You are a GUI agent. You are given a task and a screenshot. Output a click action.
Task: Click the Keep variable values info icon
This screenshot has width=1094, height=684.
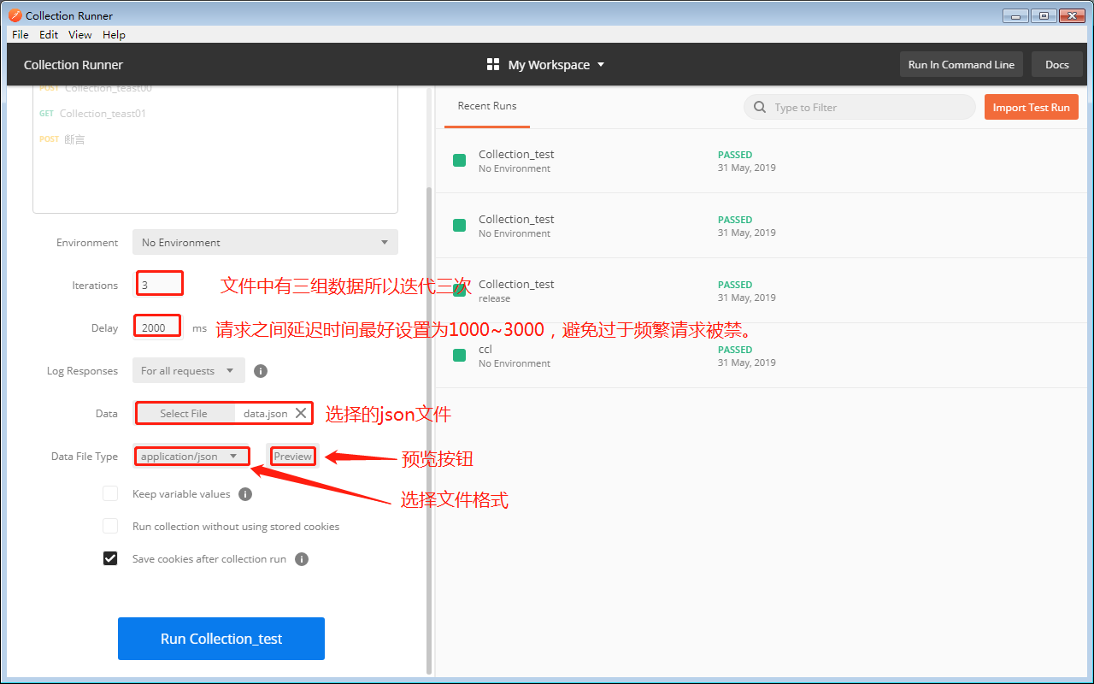245,494
